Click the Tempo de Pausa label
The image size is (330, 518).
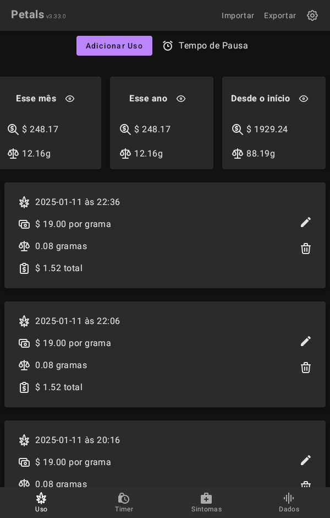tap(213, 46)
